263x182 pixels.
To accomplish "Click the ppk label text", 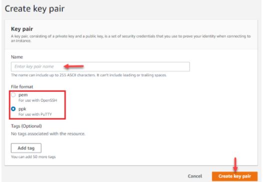I will pos(22,109).
